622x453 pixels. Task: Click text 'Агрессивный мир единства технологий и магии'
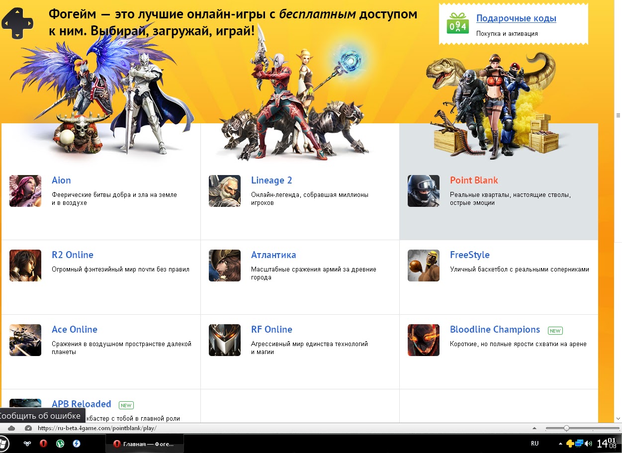(309, 348)
